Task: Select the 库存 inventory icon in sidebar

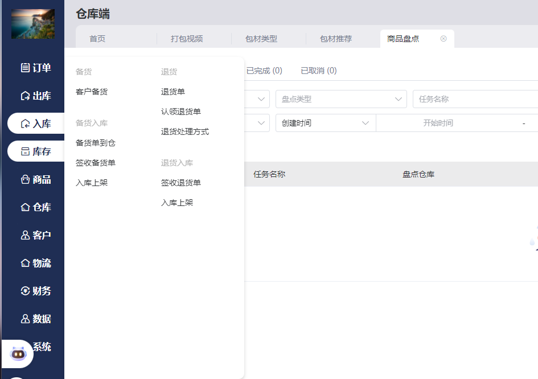Action: tap(25, 151)
